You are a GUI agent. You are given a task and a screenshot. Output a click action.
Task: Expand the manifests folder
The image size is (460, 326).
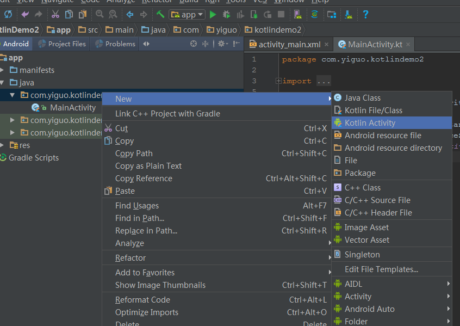2,70
